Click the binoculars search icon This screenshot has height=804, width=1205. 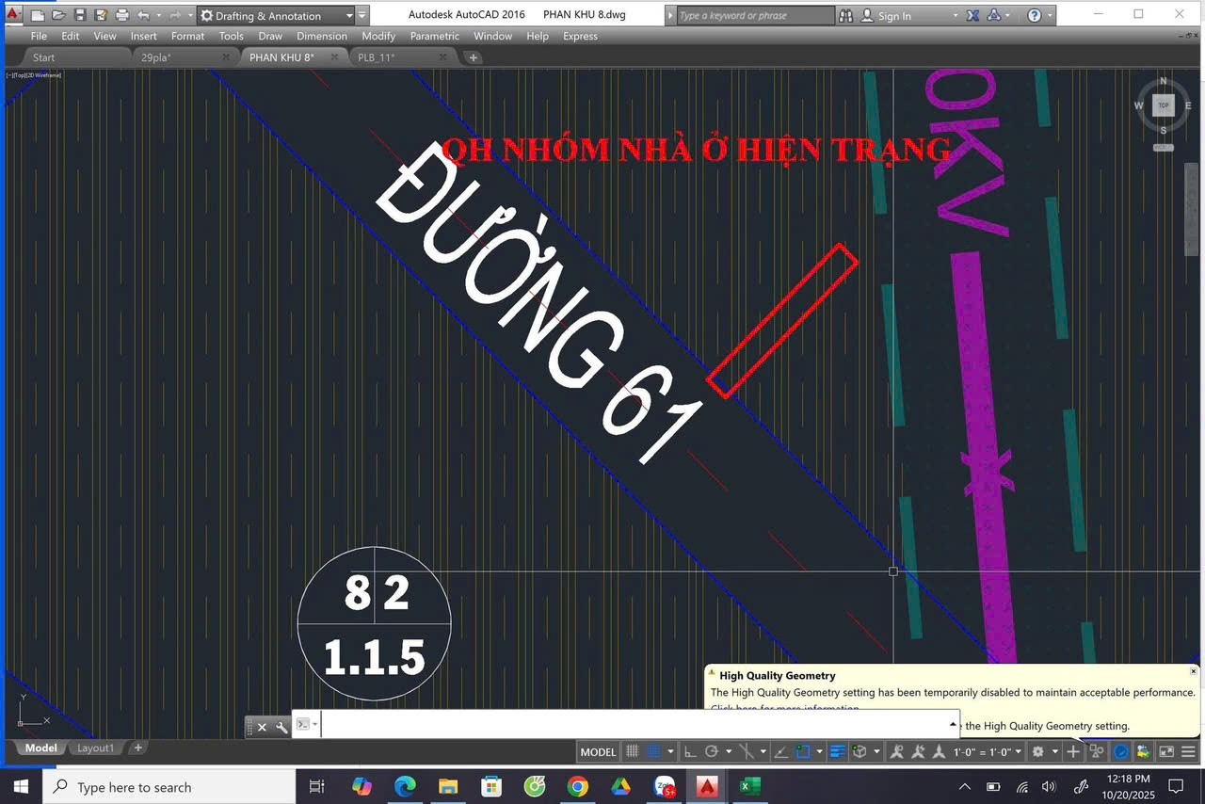tap(845, 16)
